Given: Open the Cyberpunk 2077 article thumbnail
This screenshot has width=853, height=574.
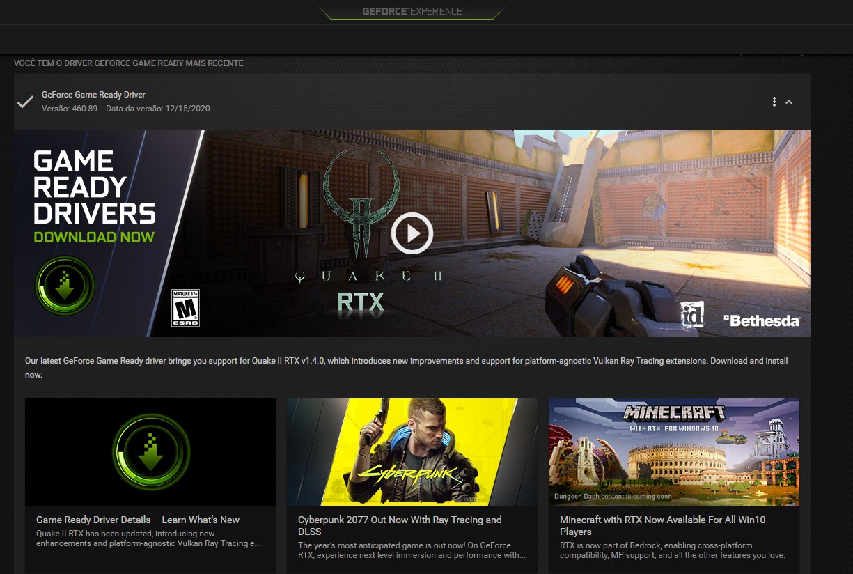Looking at the screenshot, I should coord(412,452).
